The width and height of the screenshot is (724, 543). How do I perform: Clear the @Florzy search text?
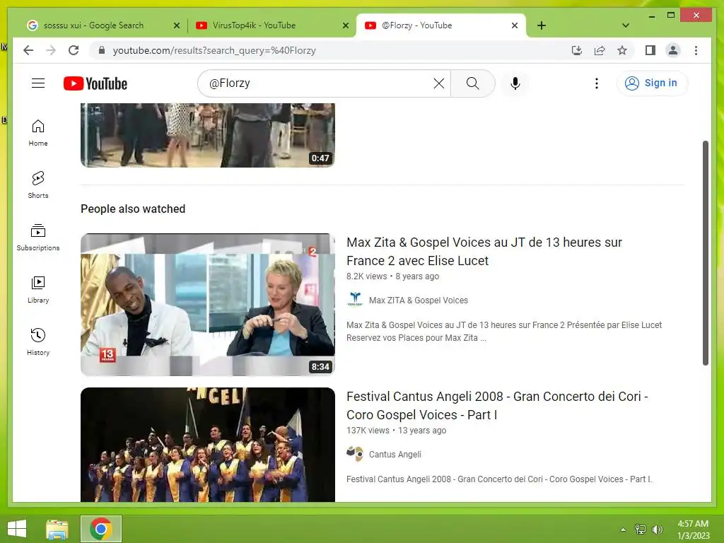pos(438,83)
